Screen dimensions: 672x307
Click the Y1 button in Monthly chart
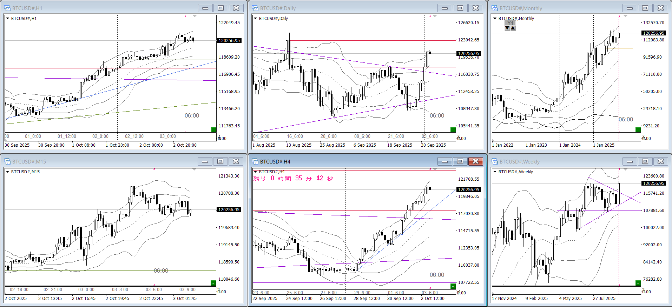(510, 23)
